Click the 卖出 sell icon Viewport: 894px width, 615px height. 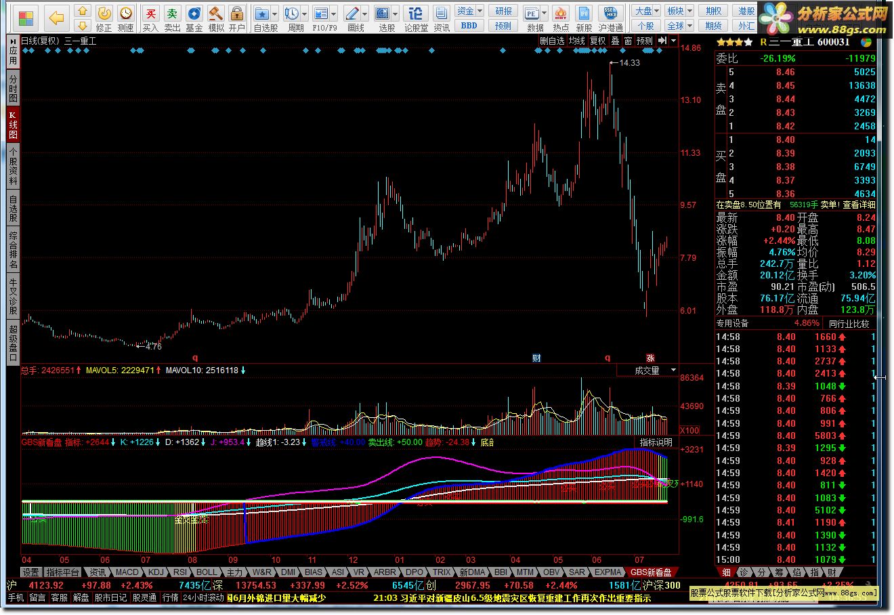point(172,18)
